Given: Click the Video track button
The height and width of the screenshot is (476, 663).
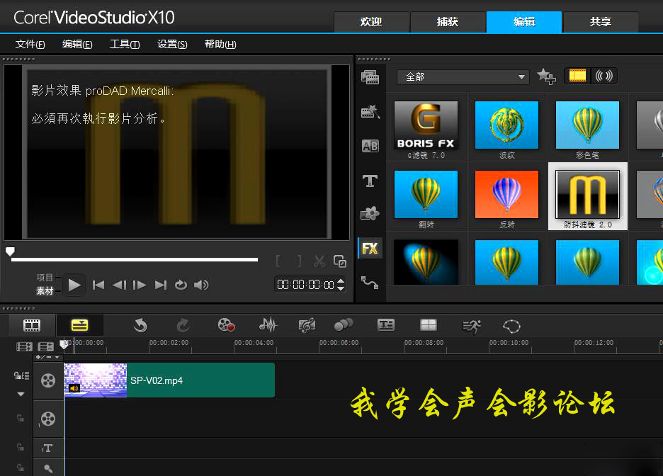Looking at the screenshot, I should coord(47,380).
